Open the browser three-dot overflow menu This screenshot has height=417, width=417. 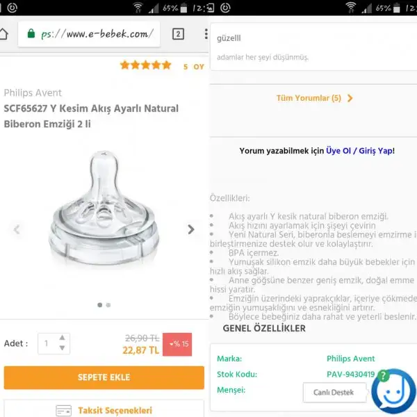(x=206, y=34)
